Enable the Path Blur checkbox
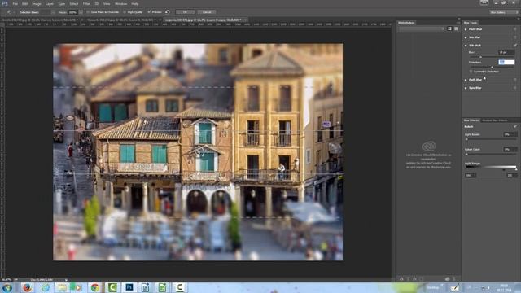Screen dimensions: 521x293 (515, 80)
